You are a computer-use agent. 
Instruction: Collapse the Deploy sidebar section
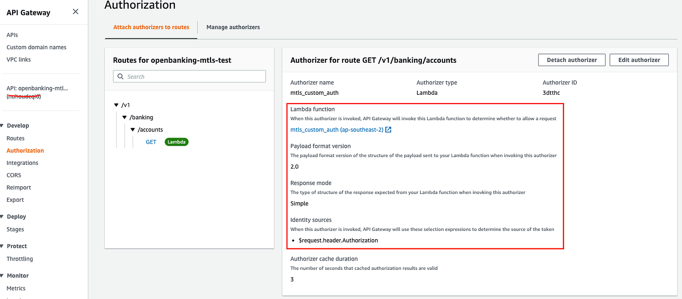tap(2, 216)
